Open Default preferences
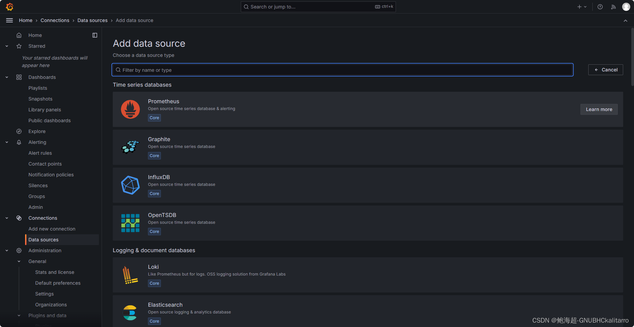 click(x=58, y=283)
